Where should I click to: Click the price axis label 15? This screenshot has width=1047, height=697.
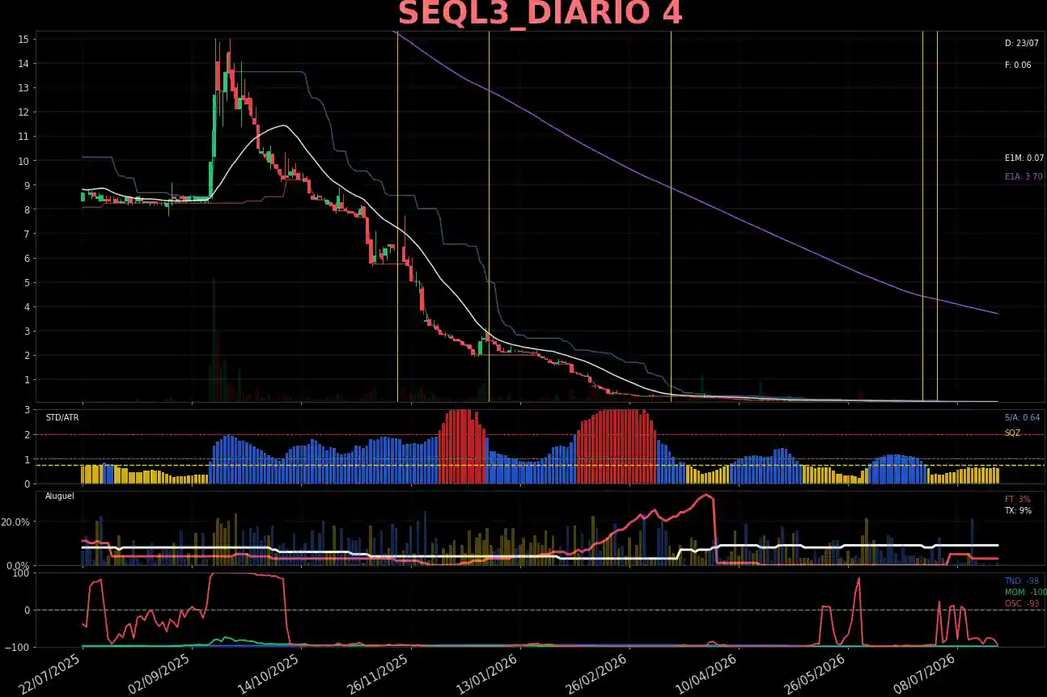[x=23, y=39]
